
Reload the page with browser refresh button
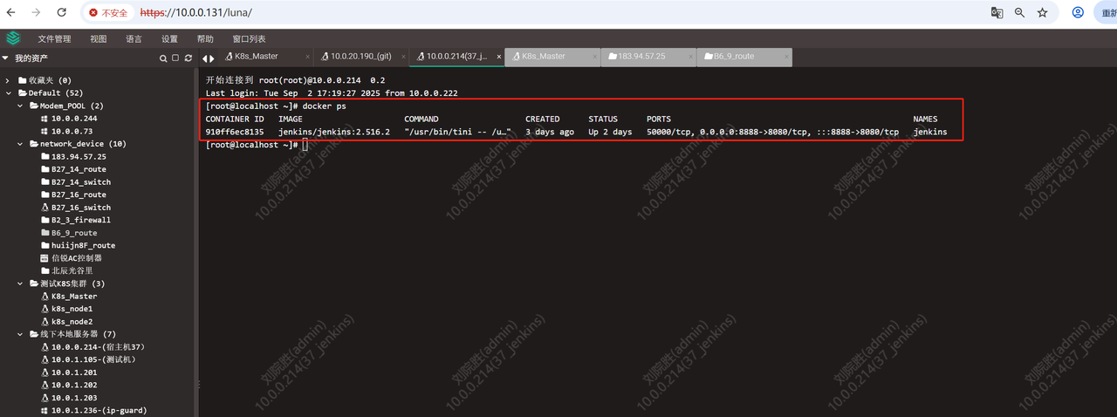(x=61, y=13)
